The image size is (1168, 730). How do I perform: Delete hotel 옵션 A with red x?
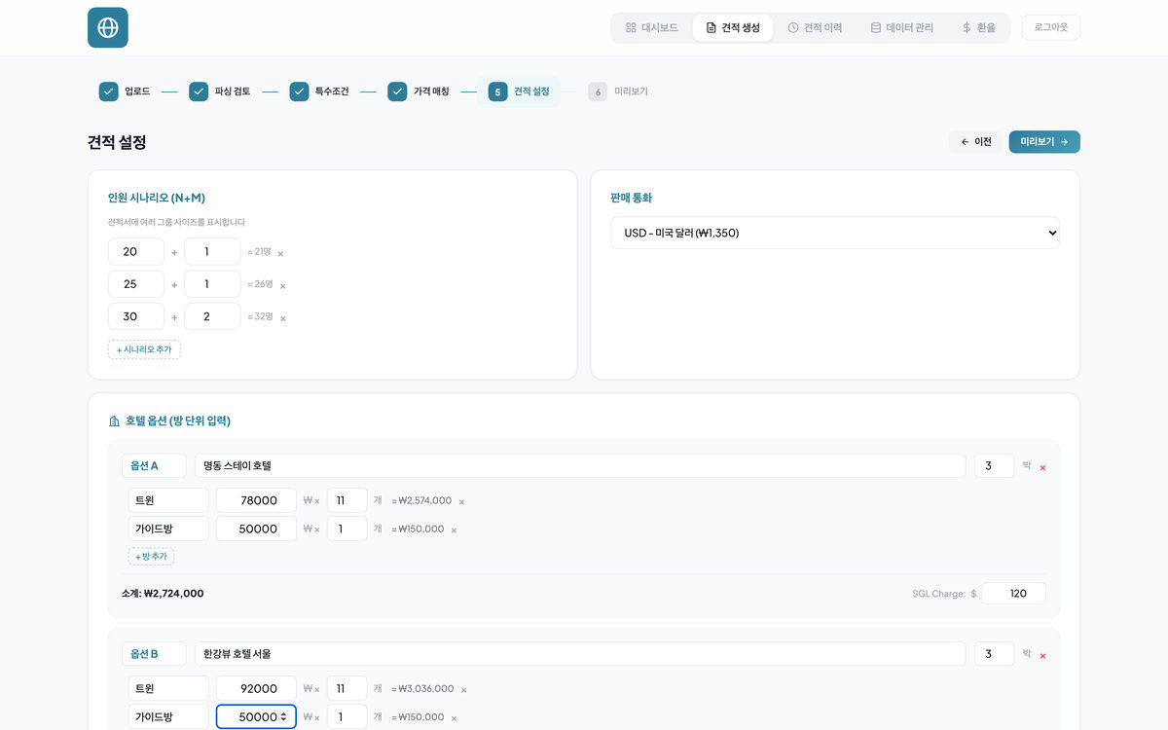click(1042, 468)
